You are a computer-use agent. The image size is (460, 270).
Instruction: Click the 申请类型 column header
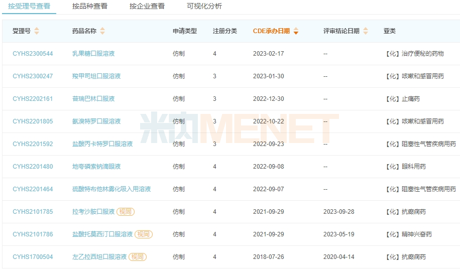184,31
